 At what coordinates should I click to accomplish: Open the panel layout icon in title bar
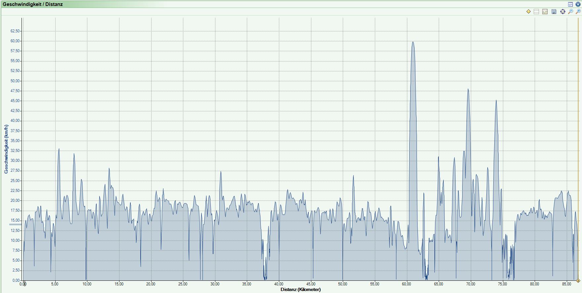tap(570, 4)
